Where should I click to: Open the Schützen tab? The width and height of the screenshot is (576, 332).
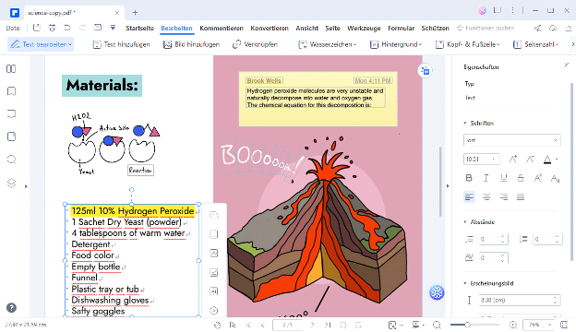[435, 29]
